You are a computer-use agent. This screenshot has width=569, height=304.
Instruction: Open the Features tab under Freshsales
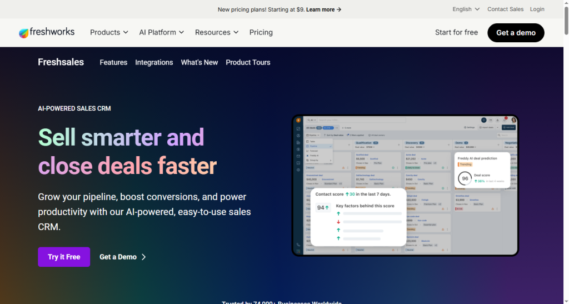tap(113, 62)
